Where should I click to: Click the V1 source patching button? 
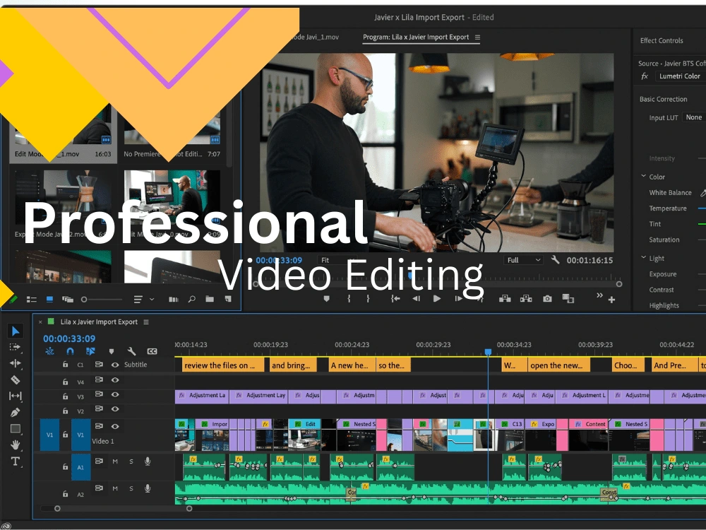(x=49, y=435)
